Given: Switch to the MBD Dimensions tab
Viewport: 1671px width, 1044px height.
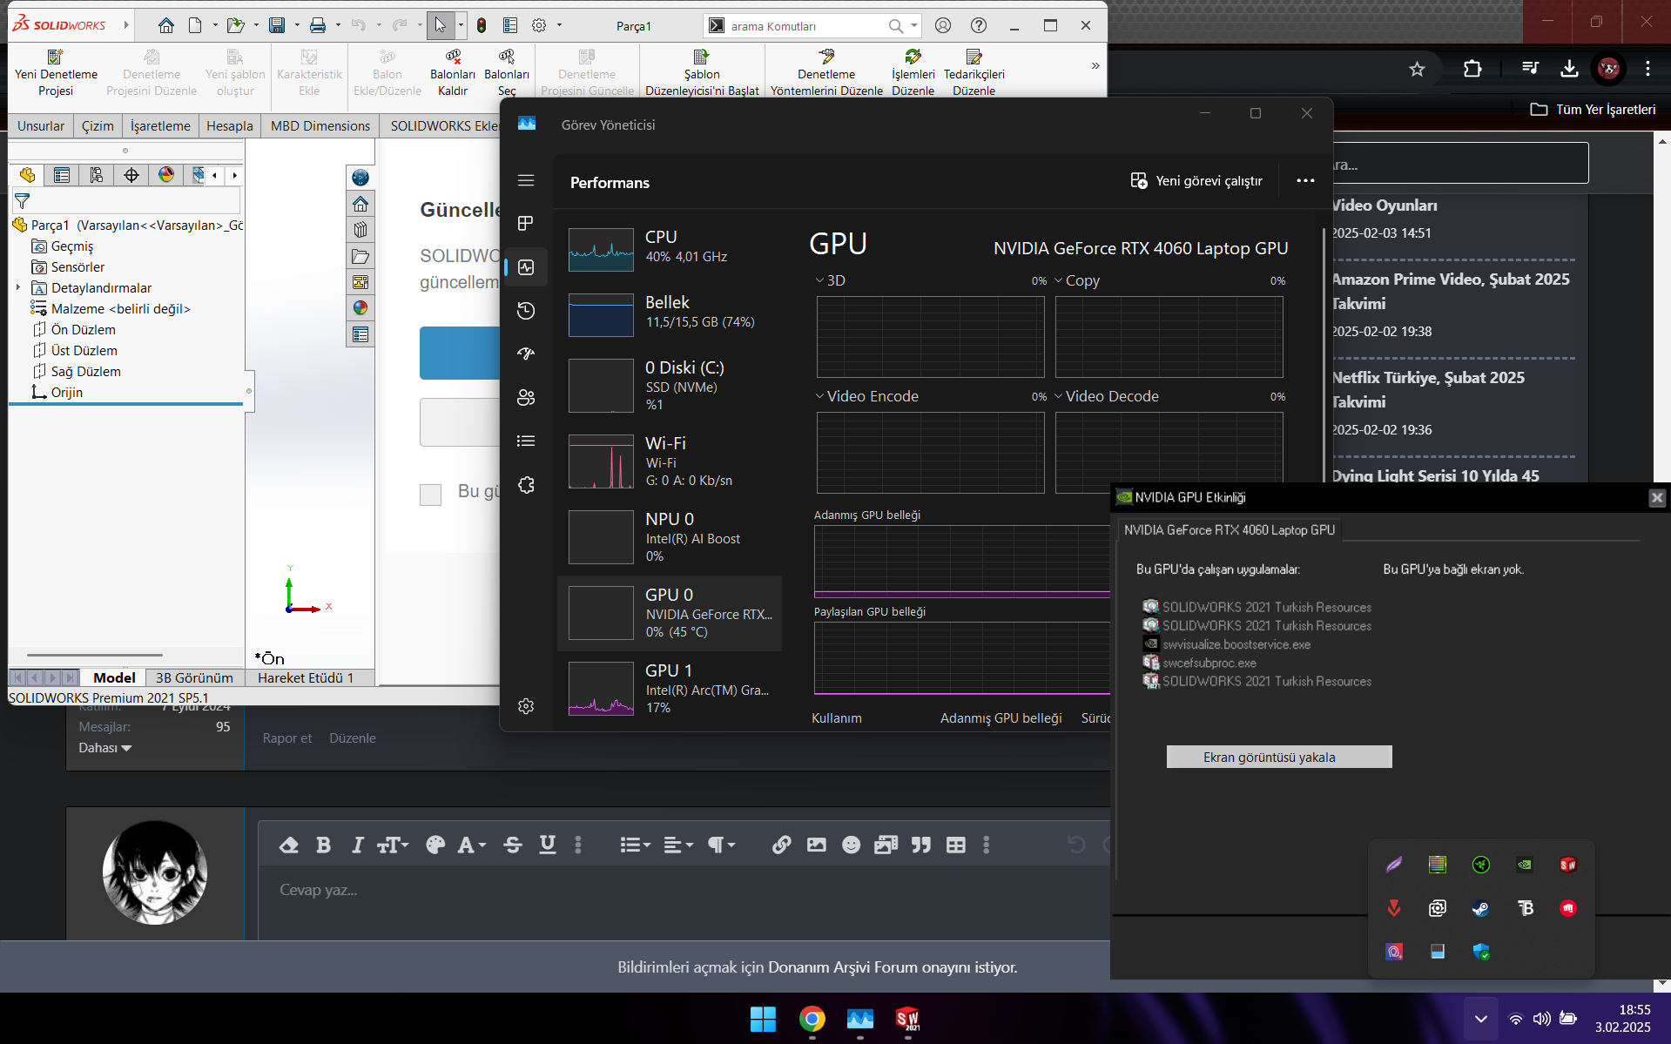Looking at the screenshot, I should 320,125.
